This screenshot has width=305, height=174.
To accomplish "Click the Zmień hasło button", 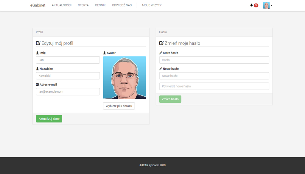I will [170, 99].
